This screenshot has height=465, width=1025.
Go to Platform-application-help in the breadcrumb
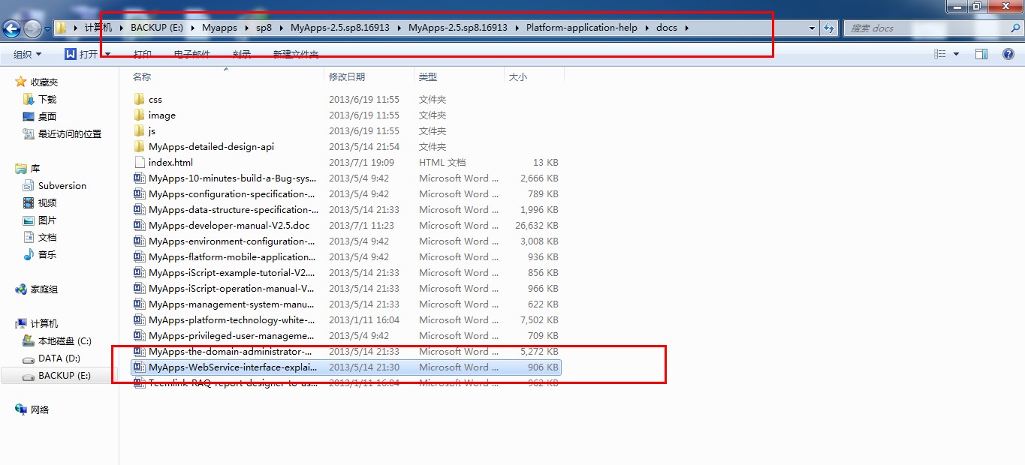click(581, 28)
